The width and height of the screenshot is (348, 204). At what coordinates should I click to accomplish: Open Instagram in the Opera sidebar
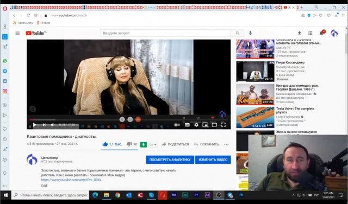tap(5, 91)
